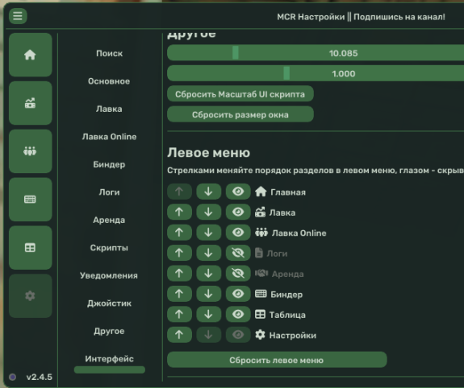464x388 pixels.
Task: Click the status dot beside v2.4.5
Action: click(12, 377)
